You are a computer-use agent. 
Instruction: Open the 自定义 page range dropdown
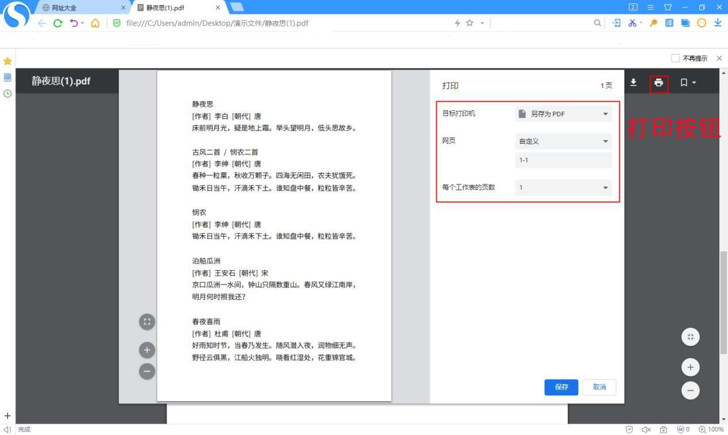tap(563, 141)
